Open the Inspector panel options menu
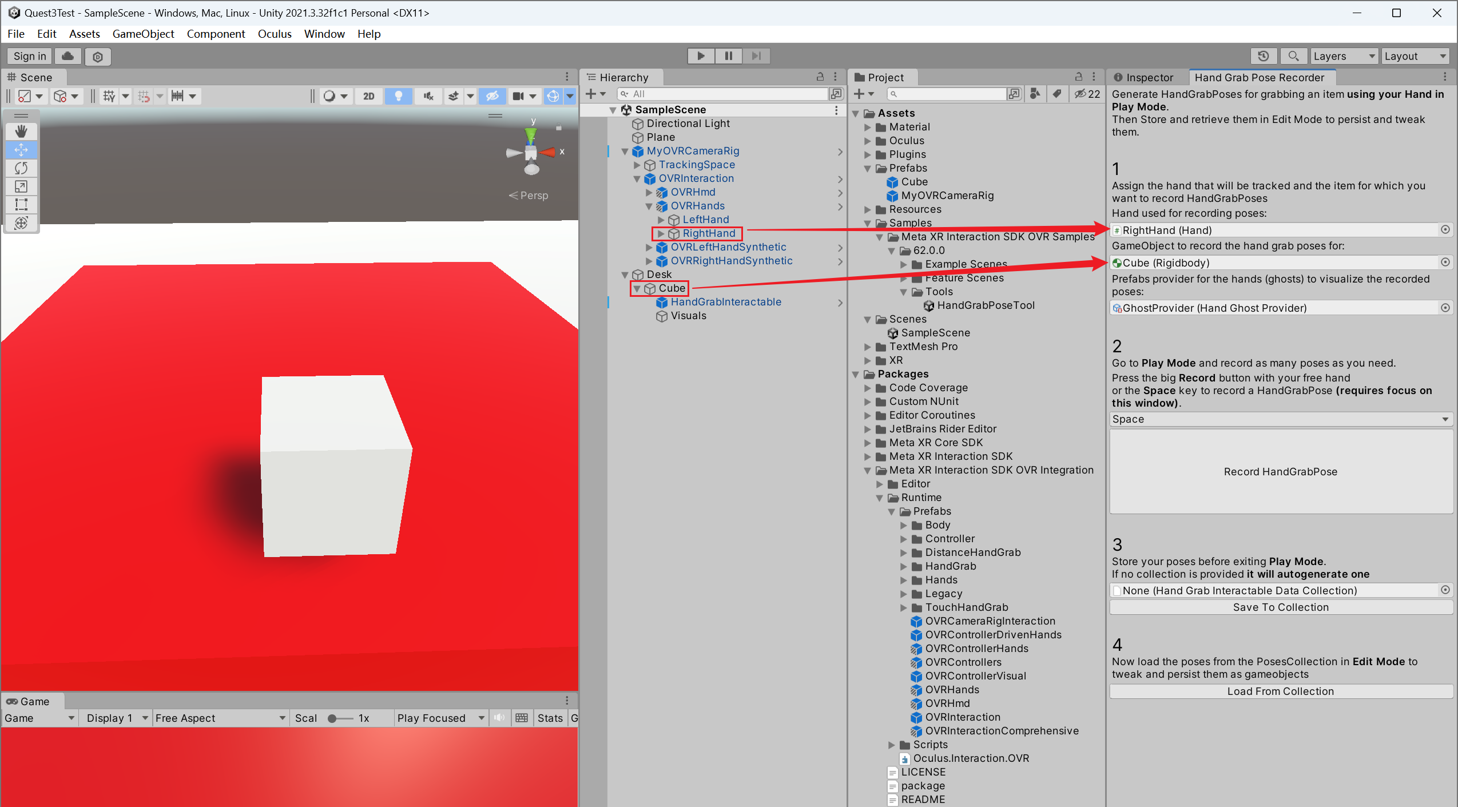Image resolution: width=1458 pixels, height=807 pixels. point(1445,77)
